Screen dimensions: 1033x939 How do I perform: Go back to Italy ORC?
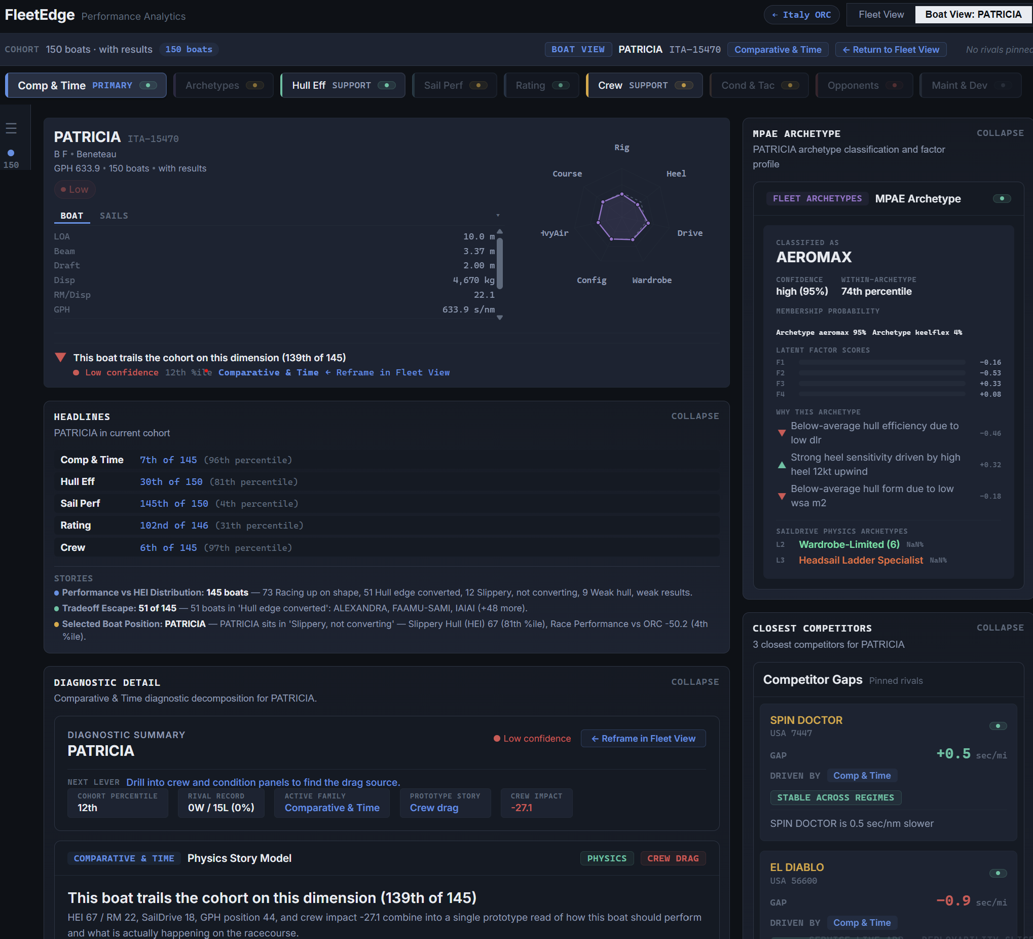coord(801,14)
